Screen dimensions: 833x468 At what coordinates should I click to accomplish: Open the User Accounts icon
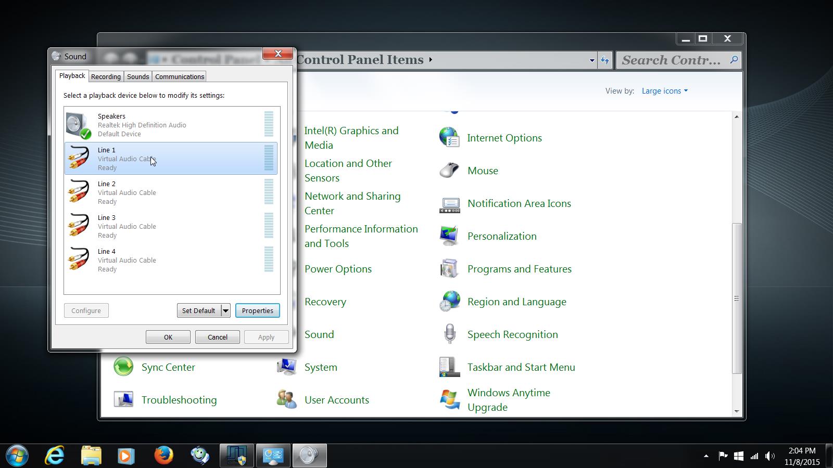(x=286, y=400)
